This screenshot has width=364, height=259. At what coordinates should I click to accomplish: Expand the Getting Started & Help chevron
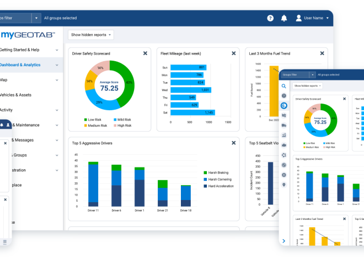click(57, 50)
